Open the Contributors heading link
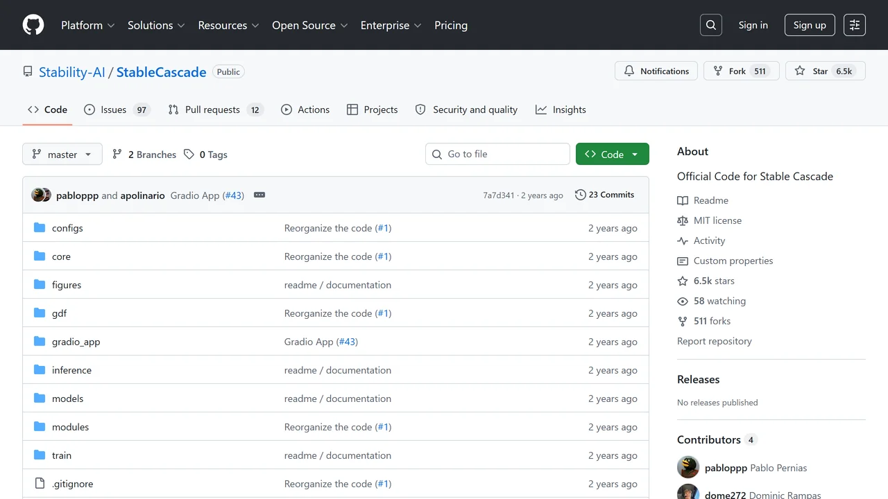Viewport: 888px width, 499px height. [x=717, y=439]
